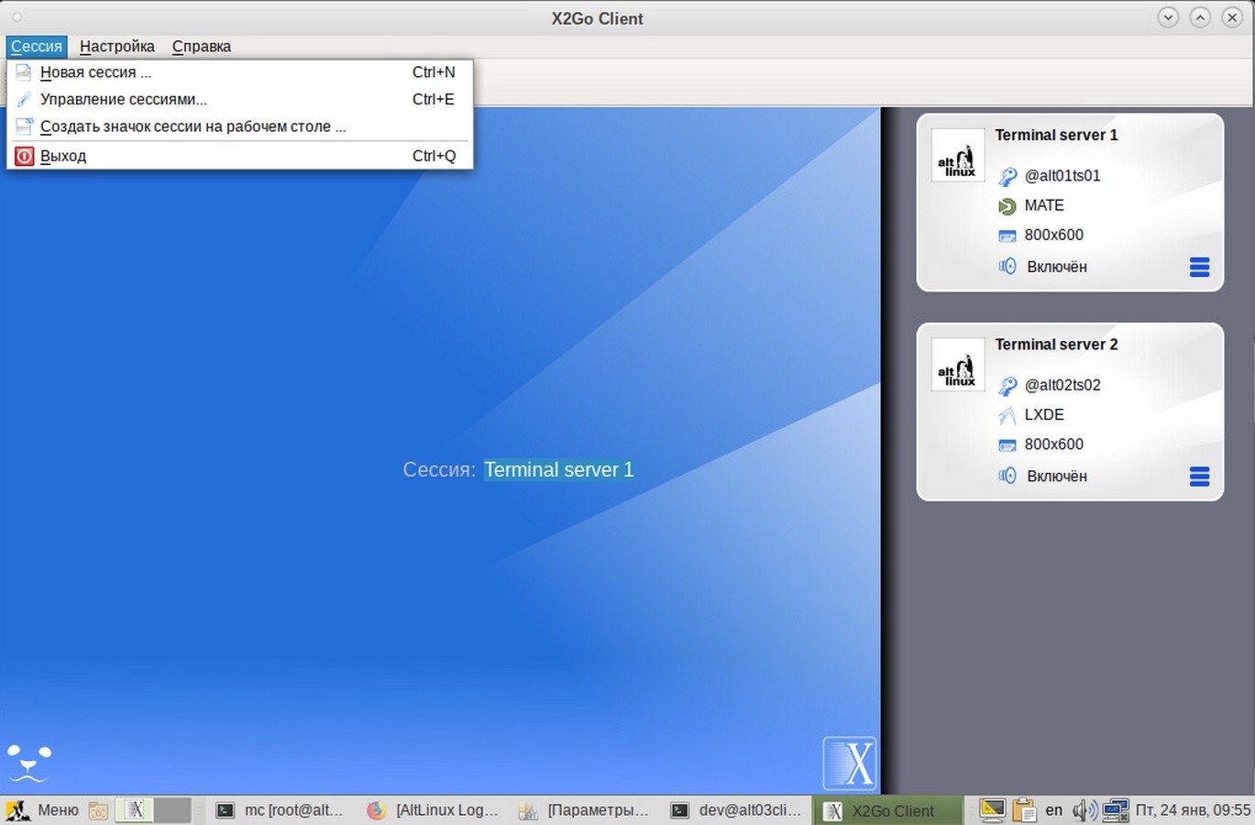
Task: Choose Управление сессиями menu entry
Action: [240, 99]
